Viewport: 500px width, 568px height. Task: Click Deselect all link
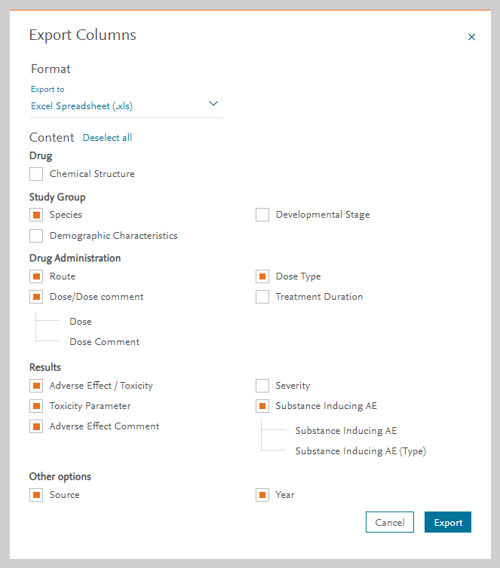click(107, 138)
